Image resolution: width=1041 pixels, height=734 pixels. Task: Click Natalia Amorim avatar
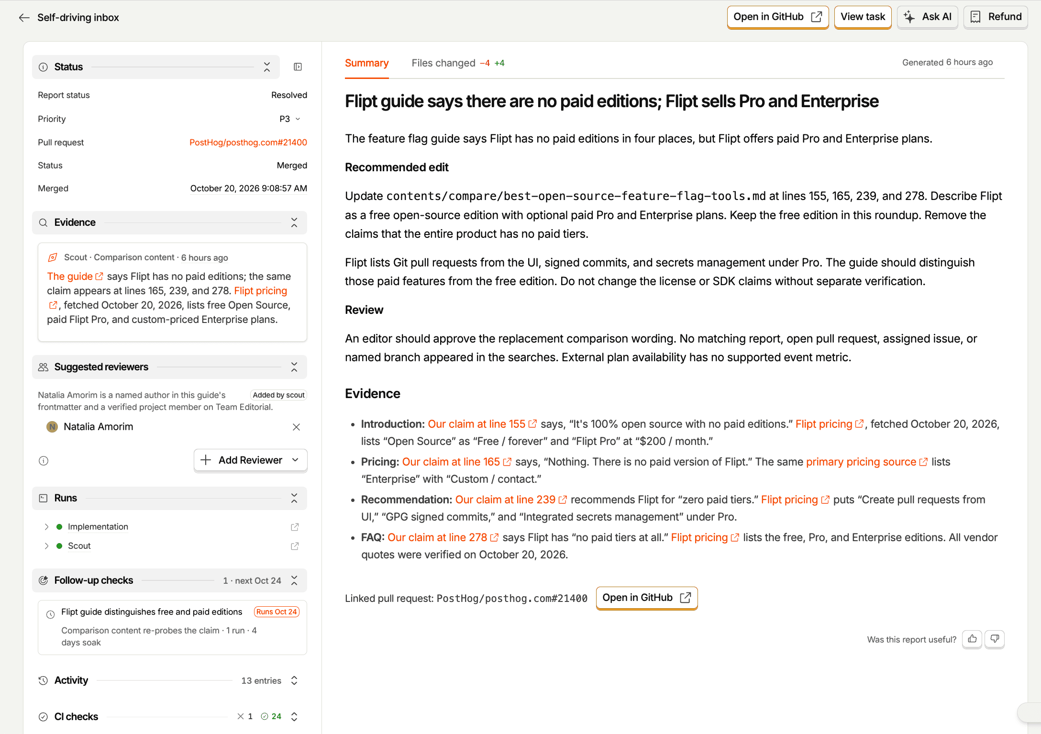point(52,427)
